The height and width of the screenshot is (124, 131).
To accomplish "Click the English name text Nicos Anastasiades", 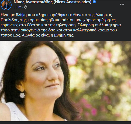I will coord(73,2).
